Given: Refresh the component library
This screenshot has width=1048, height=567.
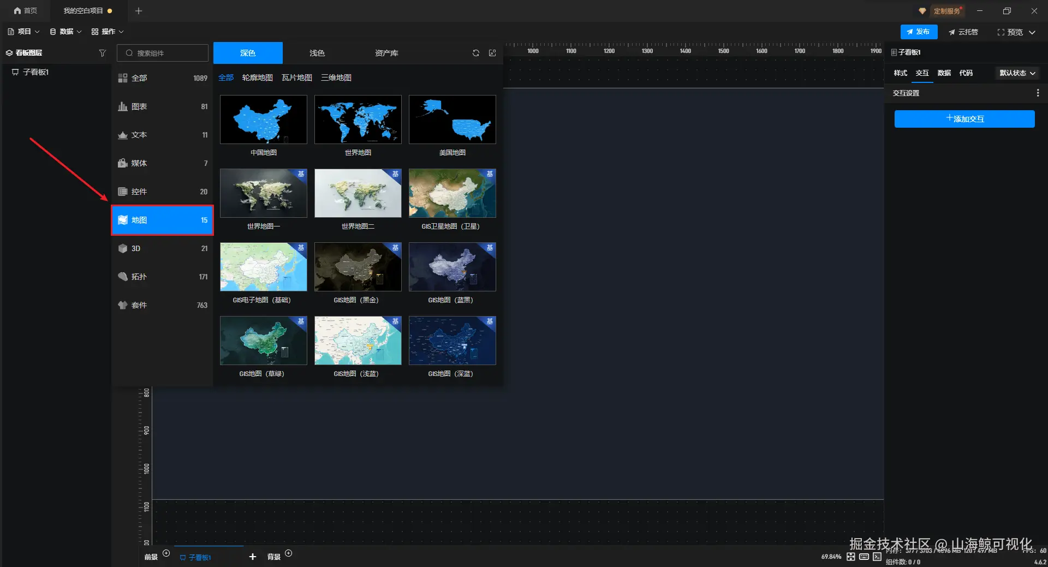Looking at the screenshot, I should (x=476, y=53).
